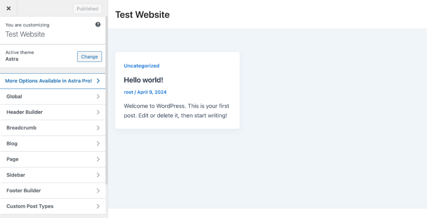427x218 pixels.
Task: Click the root author link
Action: point(128,92)
